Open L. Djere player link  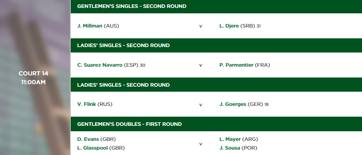[x=229, y=26]
